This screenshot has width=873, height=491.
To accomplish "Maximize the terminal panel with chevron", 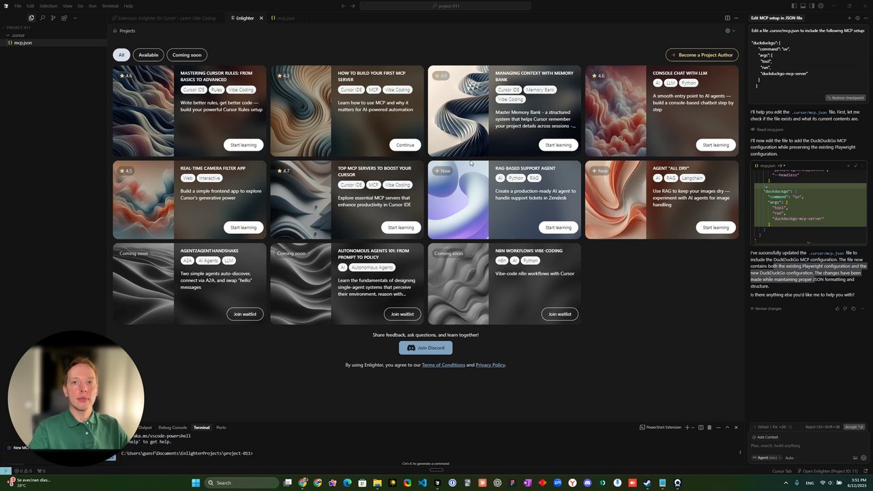I will coord(727,428).
